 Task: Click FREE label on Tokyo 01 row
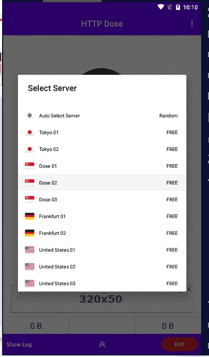(172, 133)
